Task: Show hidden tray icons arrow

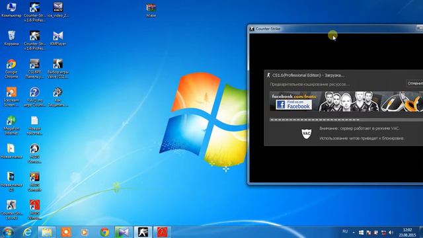Action: pos(354,232)
